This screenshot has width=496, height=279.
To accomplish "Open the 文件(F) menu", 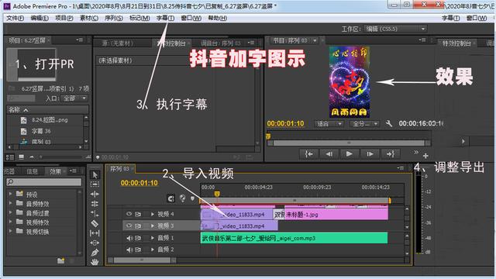I will [x=15, y=18].
